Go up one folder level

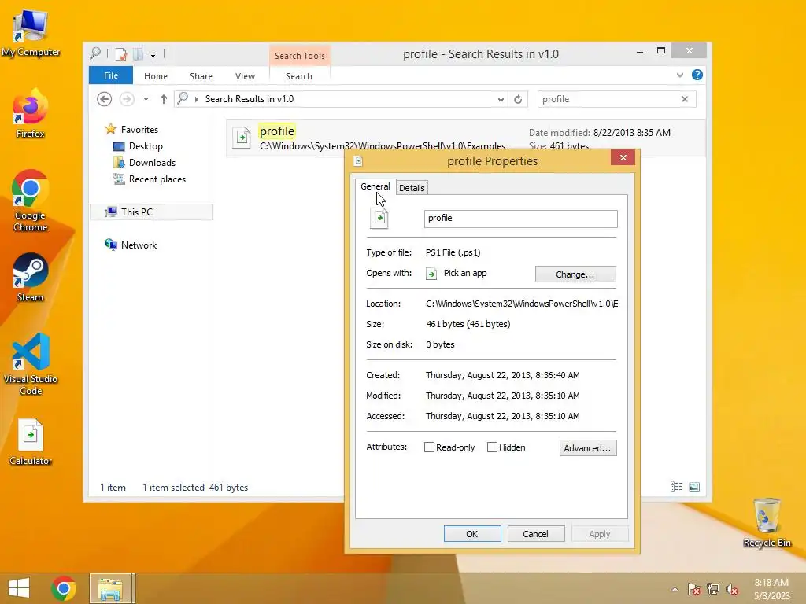point(164,99)
